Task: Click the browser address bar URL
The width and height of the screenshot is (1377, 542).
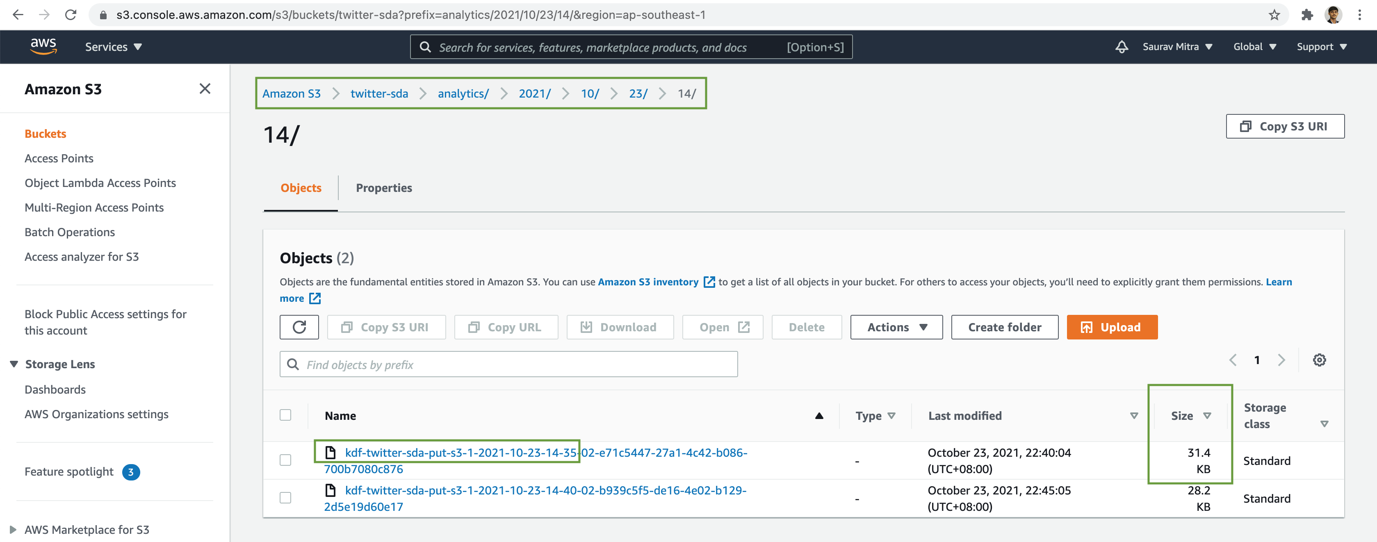Action: [410, 15]
